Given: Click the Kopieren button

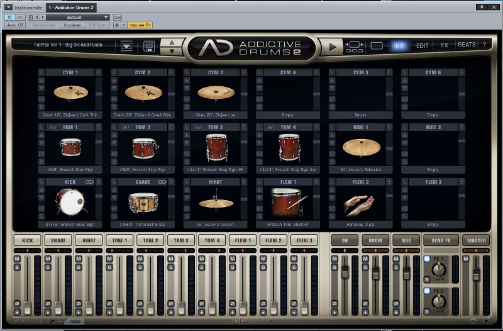Looking at the screenshot, I should (x=72, y=25).
